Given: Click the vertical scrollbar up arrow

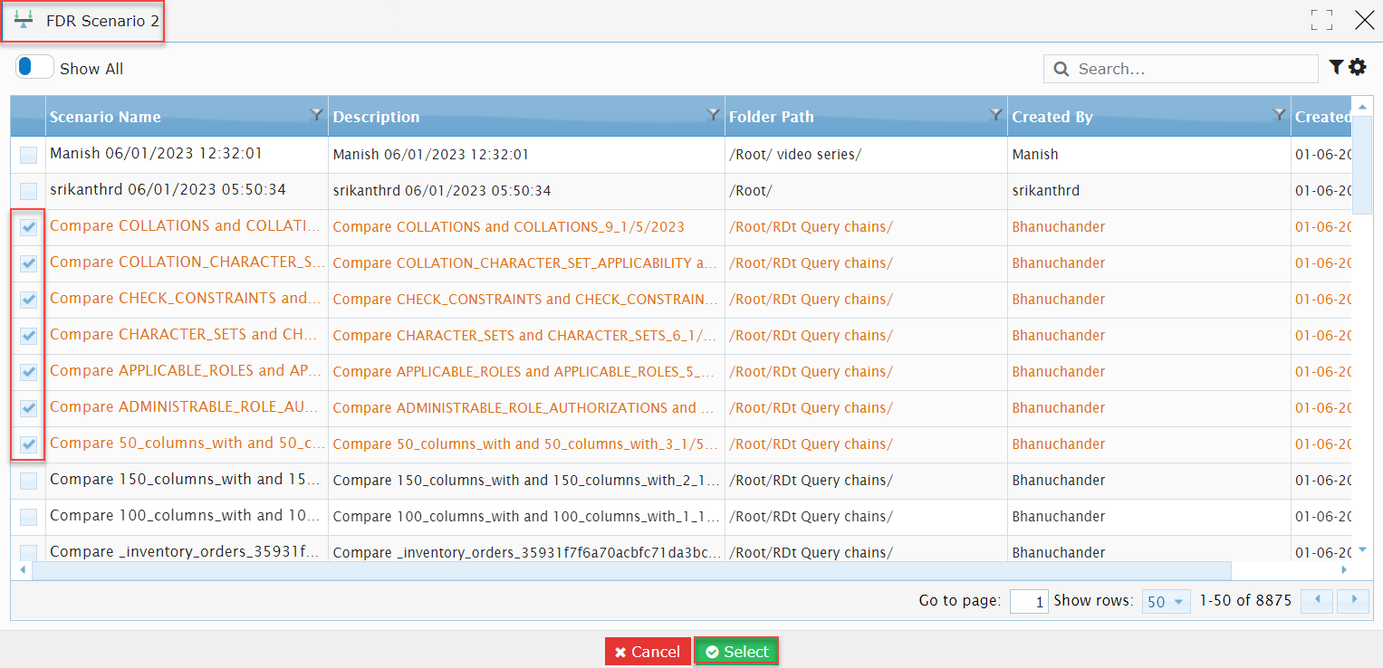Looking at the screenshot, I should tap(1362, 106).
